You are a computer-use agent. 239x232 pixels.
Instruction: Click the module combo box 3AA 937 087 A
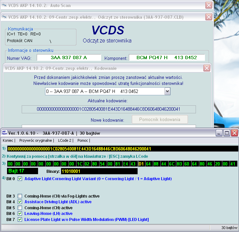tap(107, 91)
